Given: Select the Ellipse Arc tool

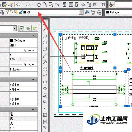Looking at the screenshot, I should coord(45,88).
